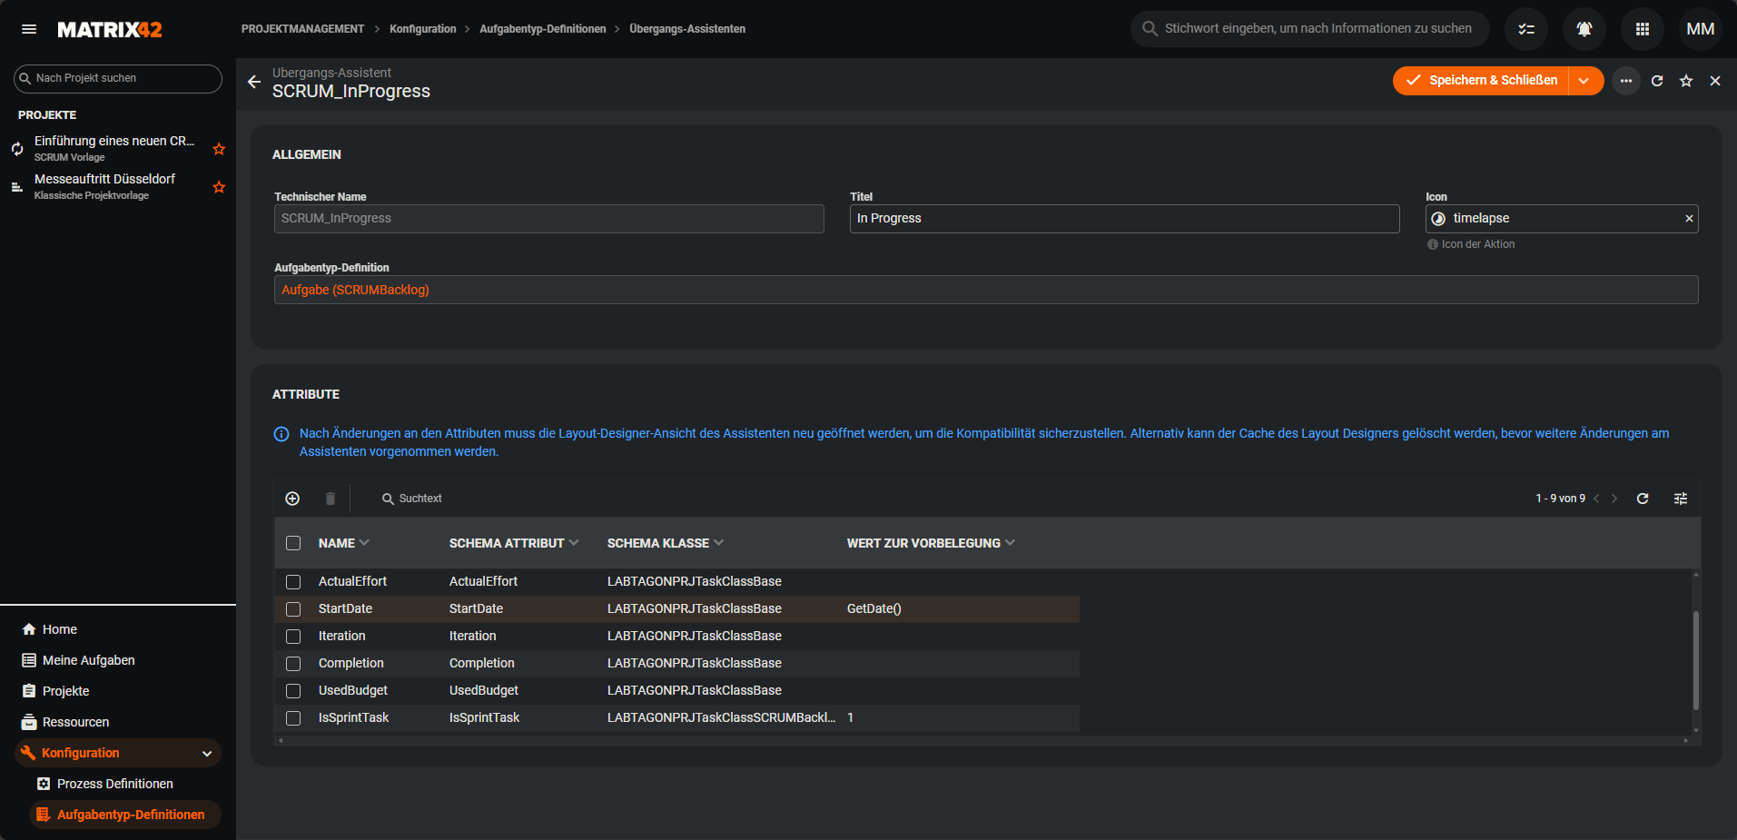Mark the assistant as favorite with star icon

(1686, 81)
